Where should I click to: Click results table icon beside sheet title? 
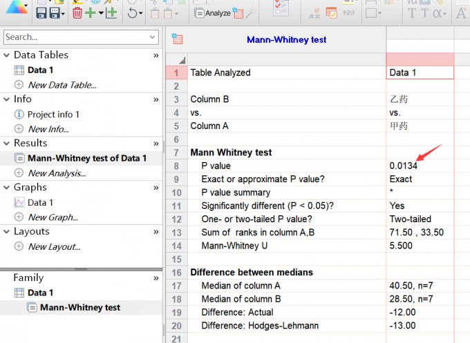[x=177, y=39]
